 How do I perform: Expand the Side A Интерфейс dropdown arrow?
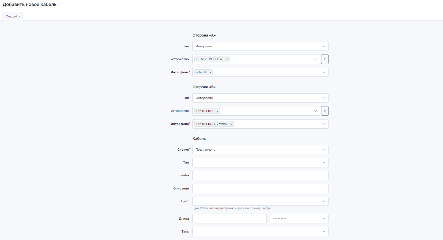(x=324, y=72)
